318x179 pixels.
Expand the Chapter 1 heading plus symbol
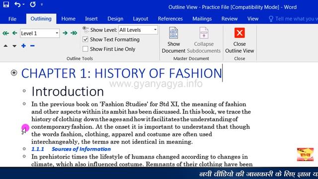14,73
